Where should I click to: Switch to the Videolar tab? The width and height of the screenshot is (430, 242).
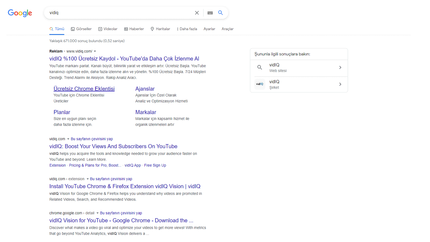coord(108,29)
